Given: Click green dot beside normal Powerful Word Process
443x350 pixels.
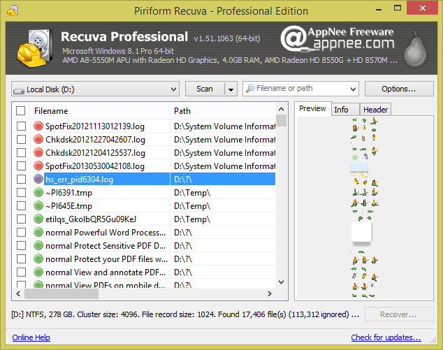Looking at the screenshot, I should pos(38,232).
